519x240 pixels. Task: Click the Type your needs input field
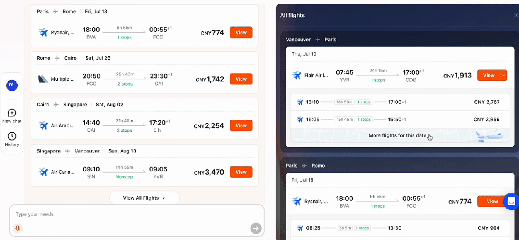(130, 215)
